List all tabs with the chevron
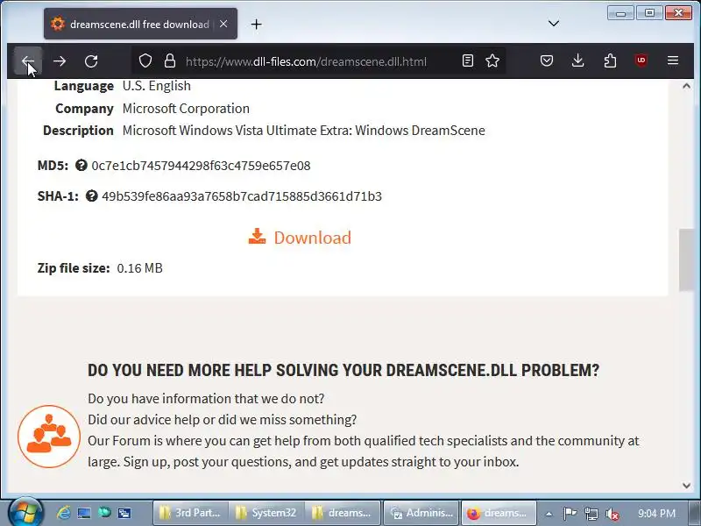701x526 pixels. click(554, 24)
